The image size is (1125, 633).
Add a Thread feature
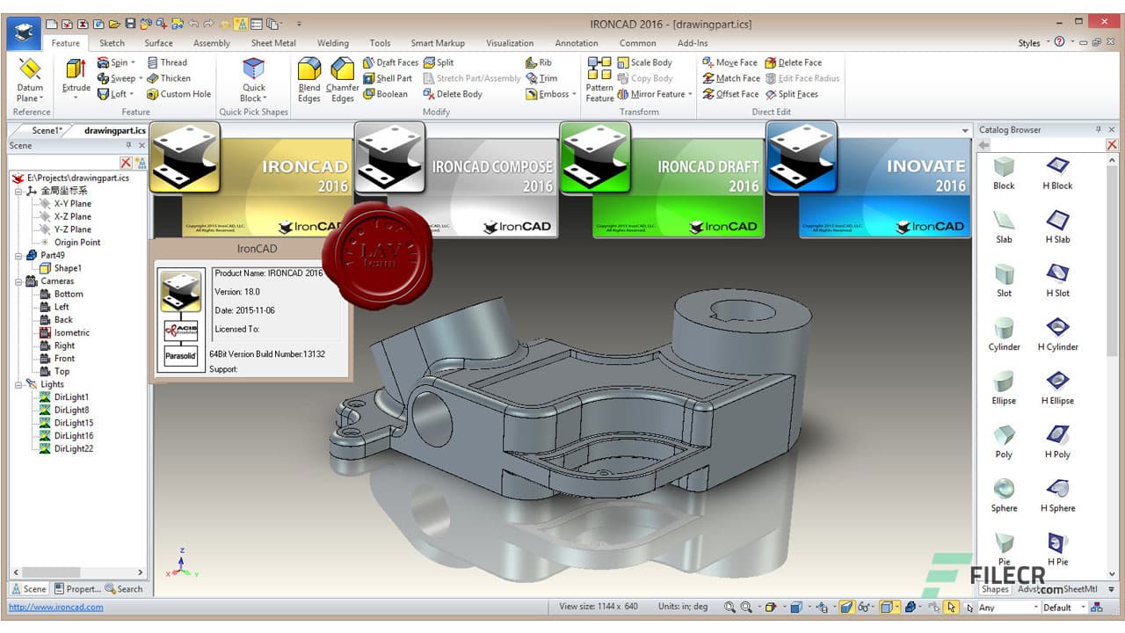tap(167, 62)
